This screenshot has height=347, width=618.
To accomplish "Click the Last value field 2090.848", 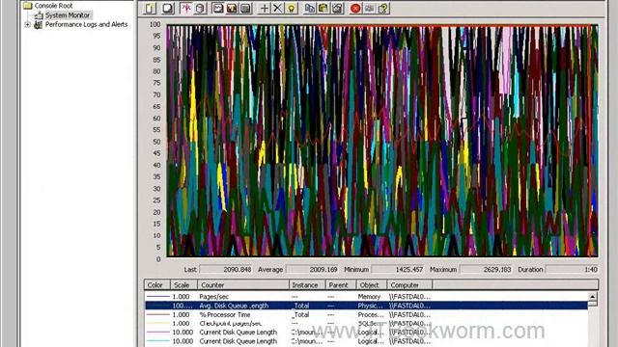I will tap(225, 270).
